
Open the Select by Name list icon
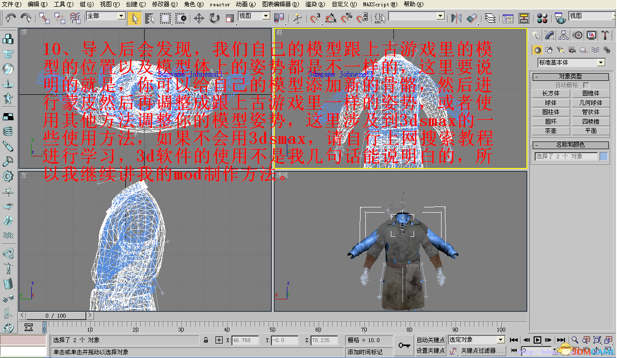(149, 18)
